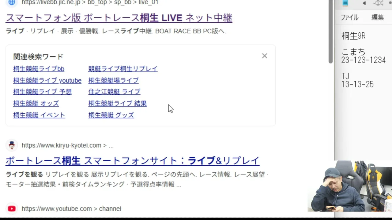Click the left arrow in Notepad tab bar
Image resolution: width=392 pixels, height=220 pixels.
(x=364, y=3)
